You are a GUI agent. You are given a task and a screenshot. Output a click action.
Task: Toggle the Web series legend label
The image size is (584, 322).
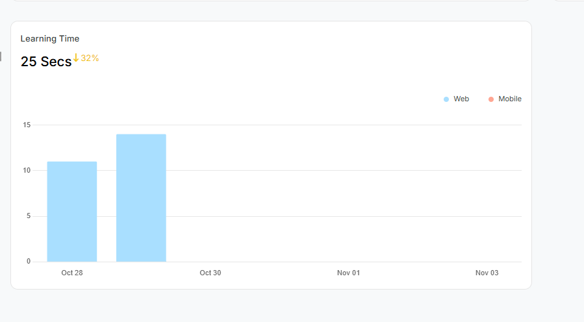point(461,99)
